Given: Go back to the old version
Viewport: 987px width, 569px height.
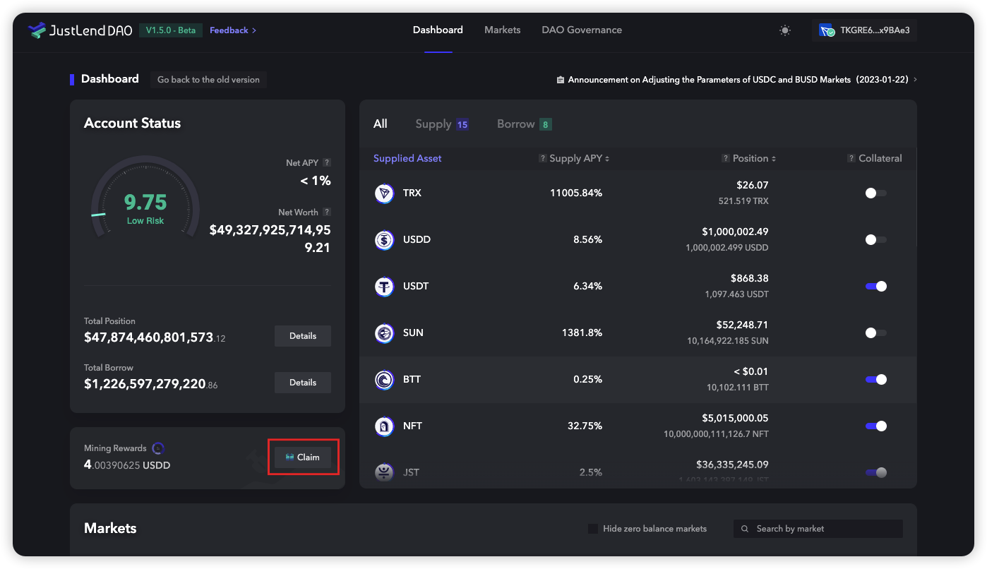Looking at the screenshot, I should 208,80.
